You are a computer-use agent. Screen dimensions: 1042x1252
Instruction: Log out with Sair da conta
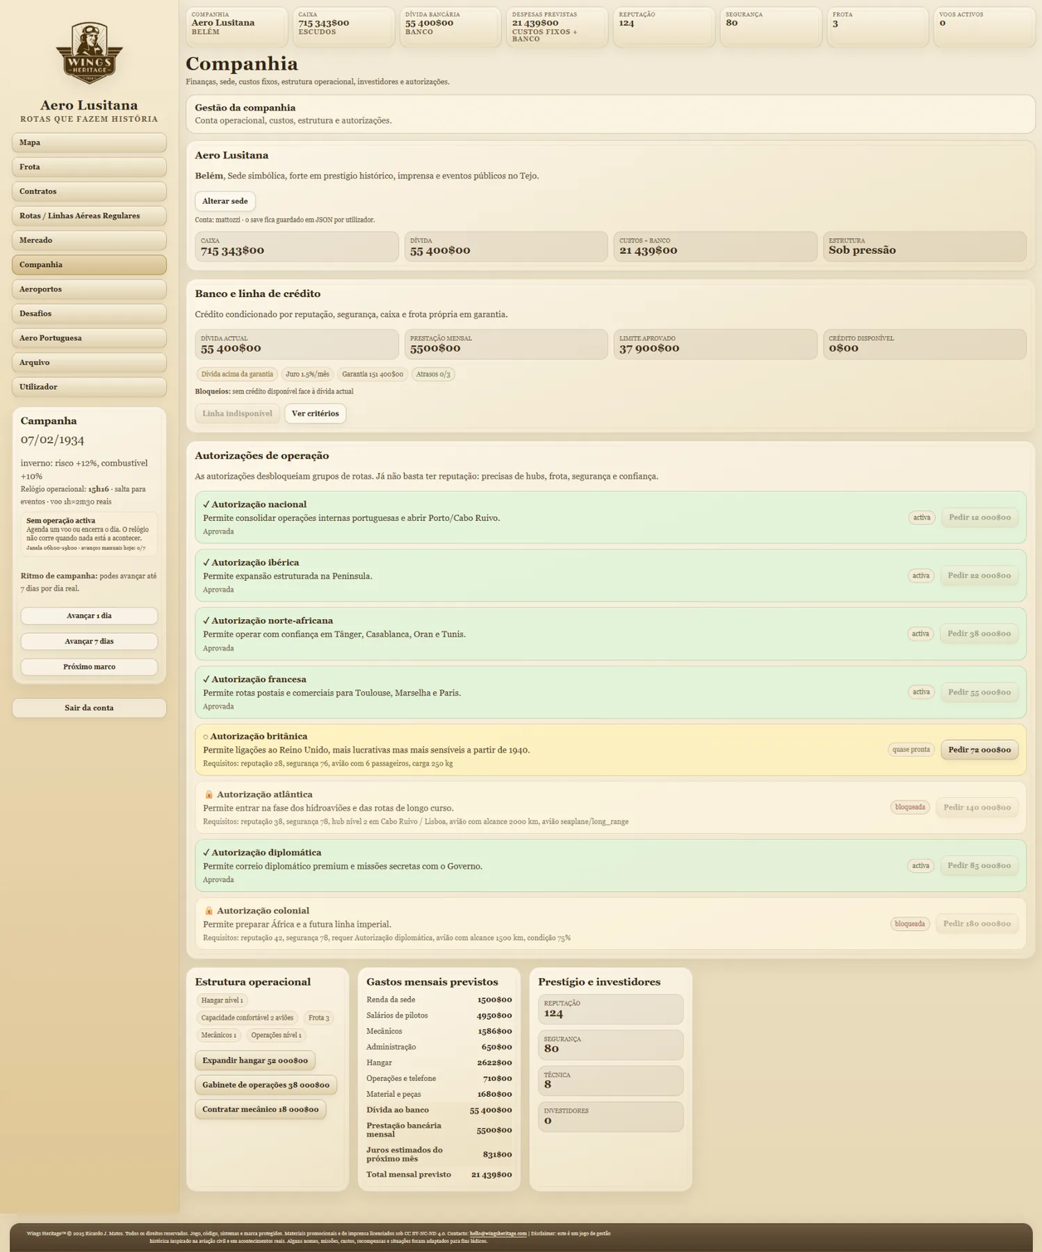pyautogui.click(x=89, y=707)
